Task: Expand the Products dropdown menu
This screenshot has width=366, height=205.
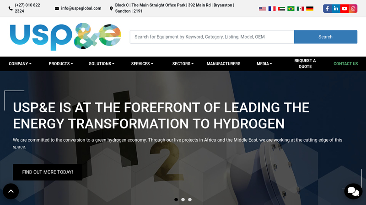Action: (x=61, y=64)
